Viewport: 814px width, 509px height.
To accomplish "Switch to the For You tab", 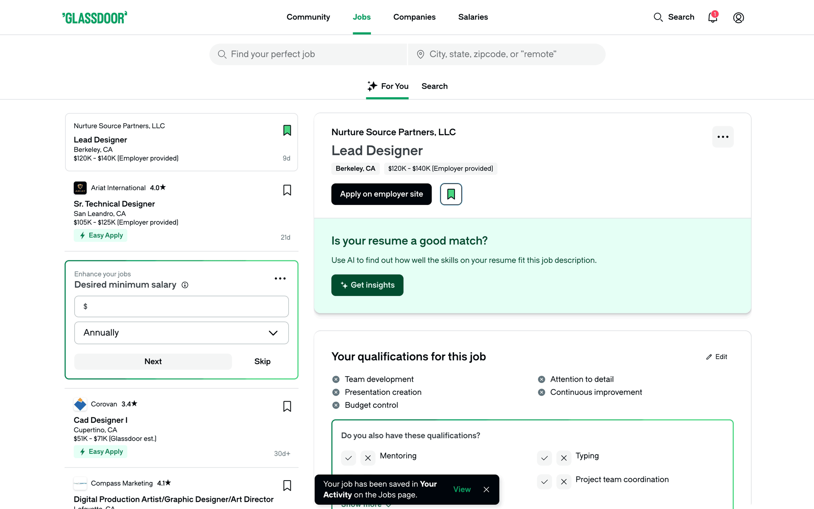I will pos(387,86).
